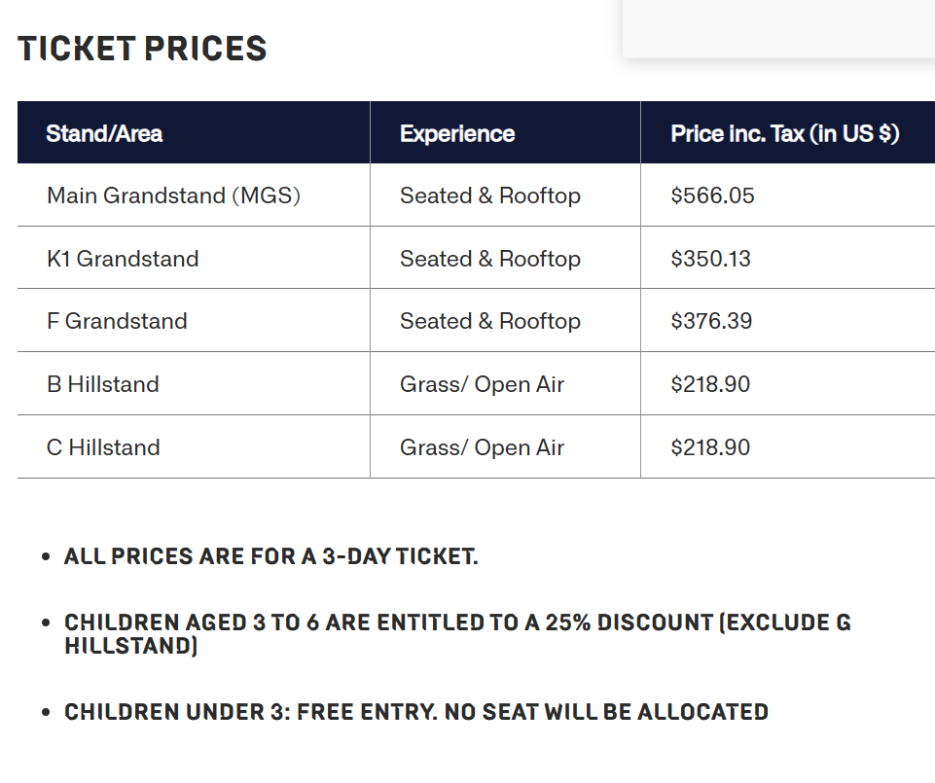
Task: Click the Stand/Area column header
Action: click(x=104, y=133)
